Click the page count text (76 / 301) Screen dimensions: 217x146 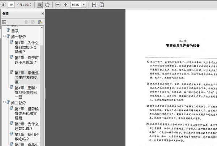point(24,5)
